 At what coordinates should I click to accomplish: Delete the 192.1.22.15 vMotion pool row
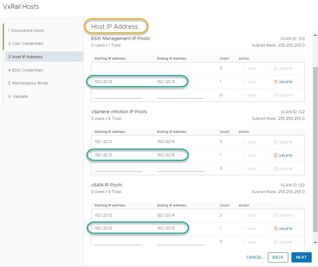click(x=283, y=156)
